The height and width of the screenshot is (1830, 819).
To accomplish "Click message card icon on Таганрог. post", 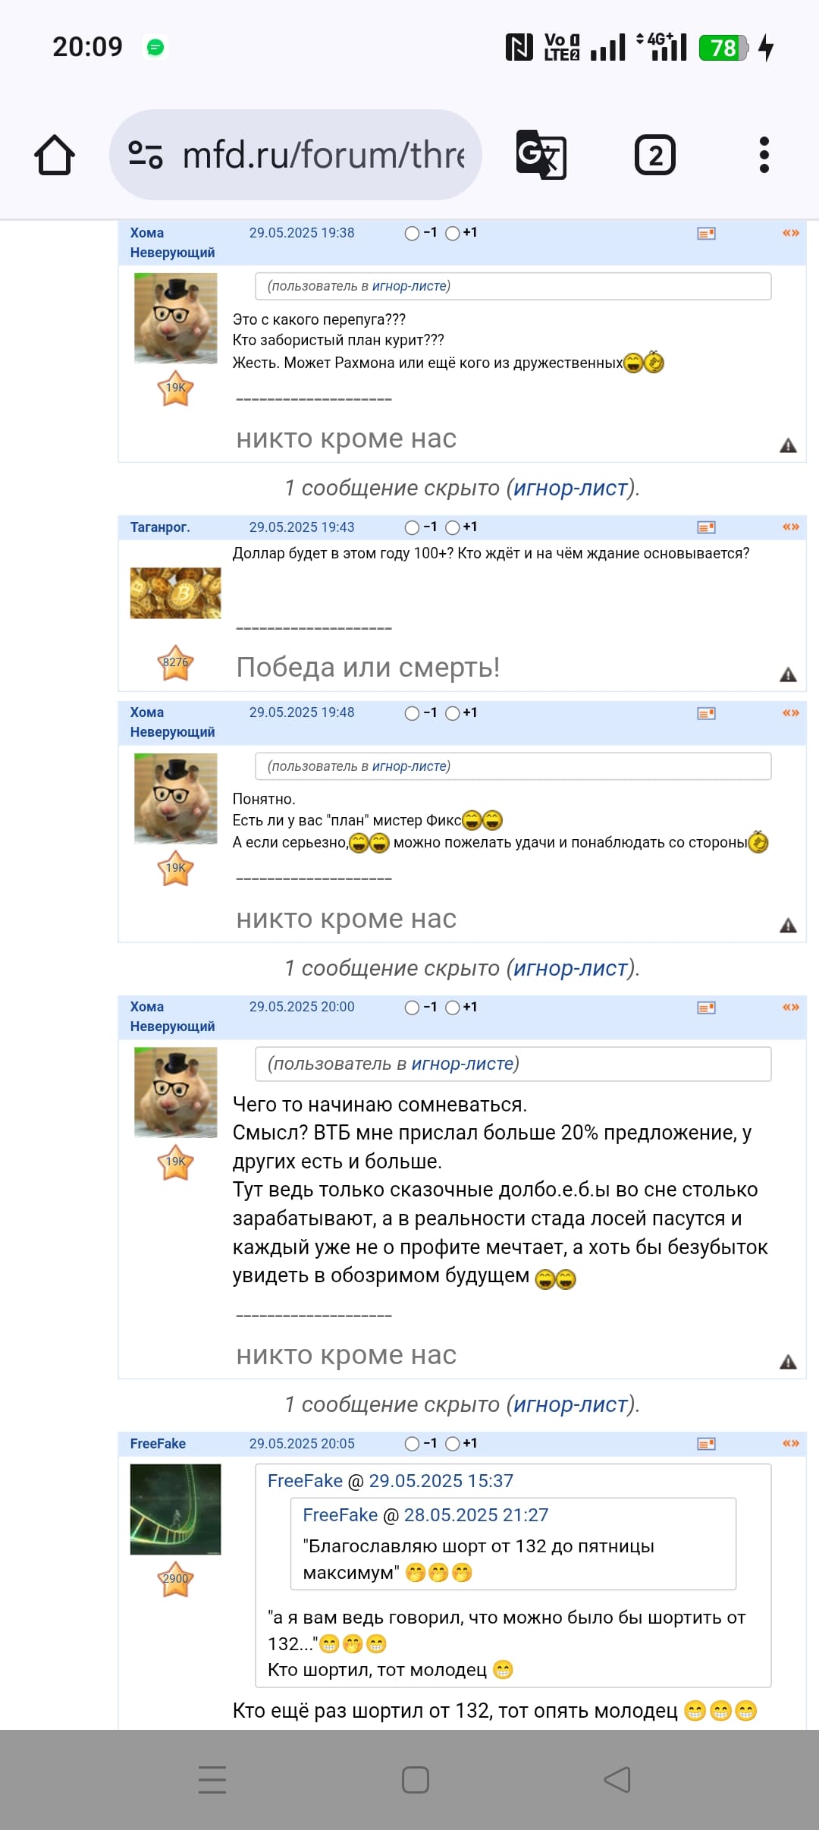I will [x=706, y=527].
